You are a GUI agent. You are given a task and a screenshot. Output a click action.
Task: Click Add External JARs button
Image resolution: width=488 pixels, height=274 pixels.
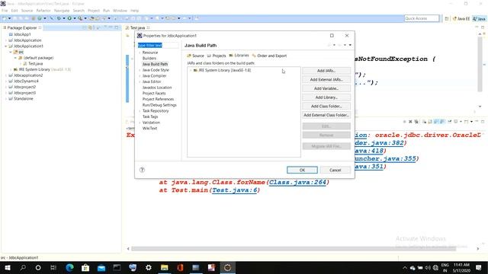tap(326, 79)
